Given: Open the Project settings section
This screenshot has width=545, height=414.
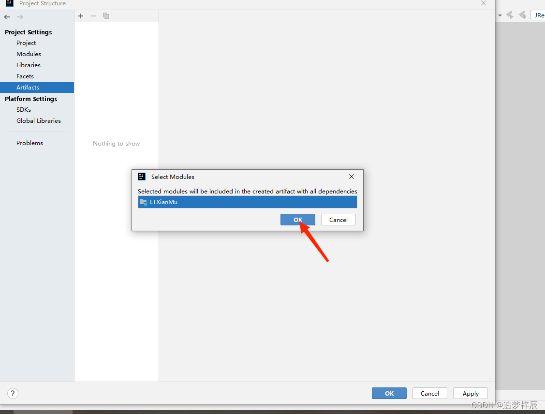Looking at the screenshot, I should pos(26,43).
